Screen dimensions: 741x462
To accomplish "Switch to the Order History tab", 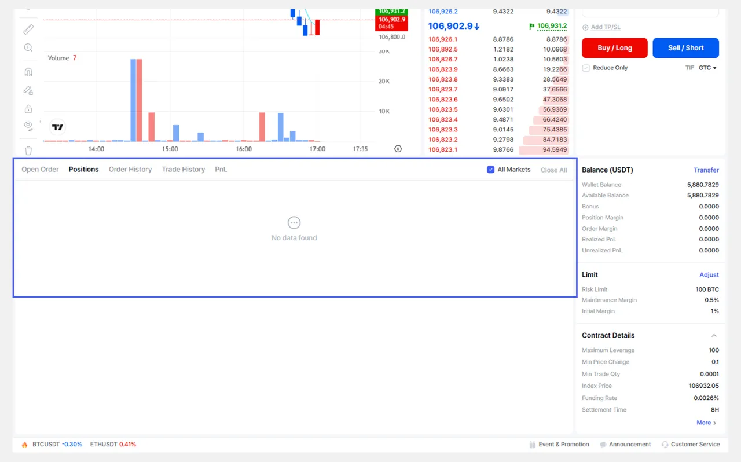I will 130,170.
